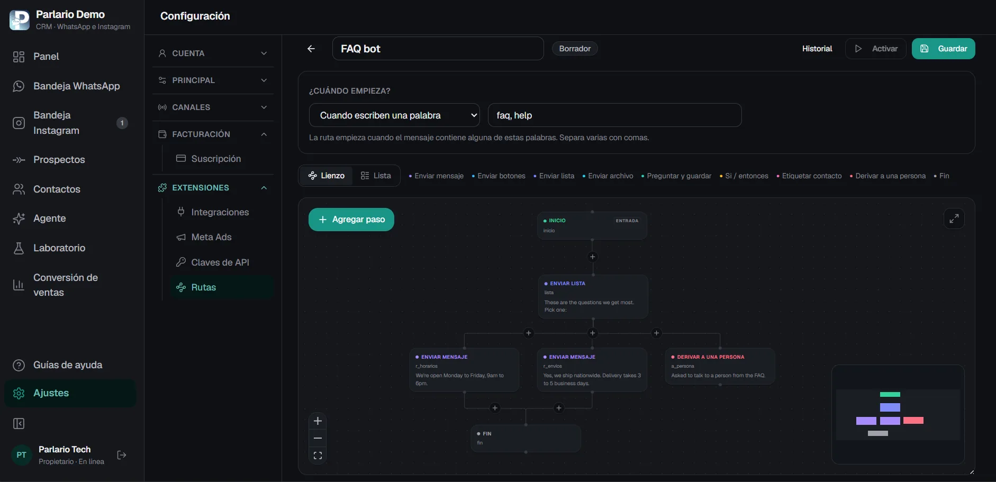Screen dimensions: 996x482
Task: Open Claves de API page
Action: [x=221, y=262]
